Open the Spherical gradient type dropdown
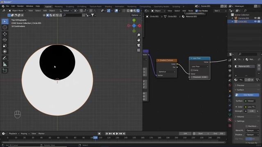 click(x=167, y=72)
